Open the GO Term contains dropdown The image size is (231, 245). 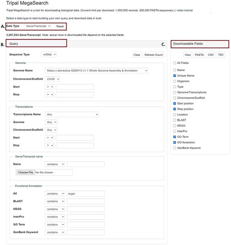pyautogui.click(x=55, y=225)
